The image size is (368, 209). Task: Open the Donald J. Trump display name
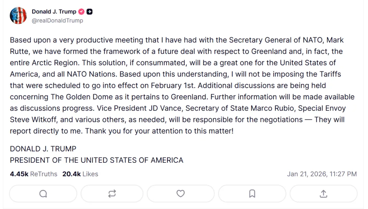pyautogui.click(x=54, y=11)
